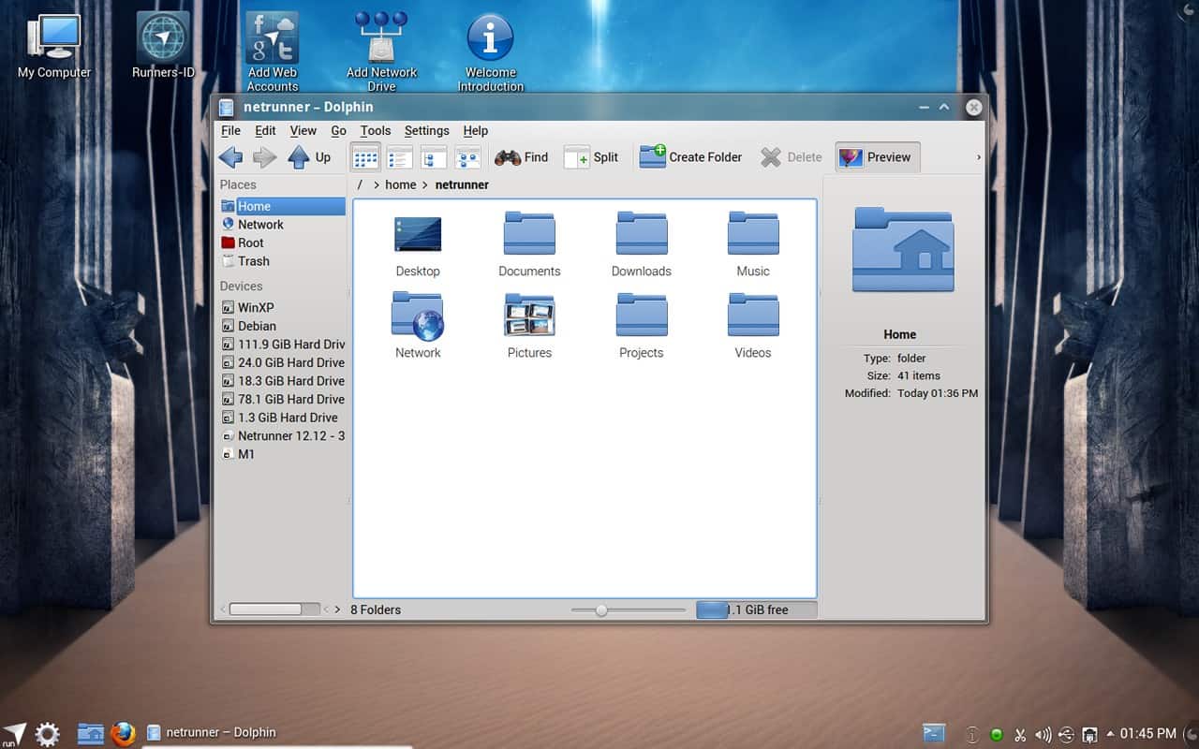
Task: Open the 111.9 GiB Hard Drive
Action: point(282,344)
